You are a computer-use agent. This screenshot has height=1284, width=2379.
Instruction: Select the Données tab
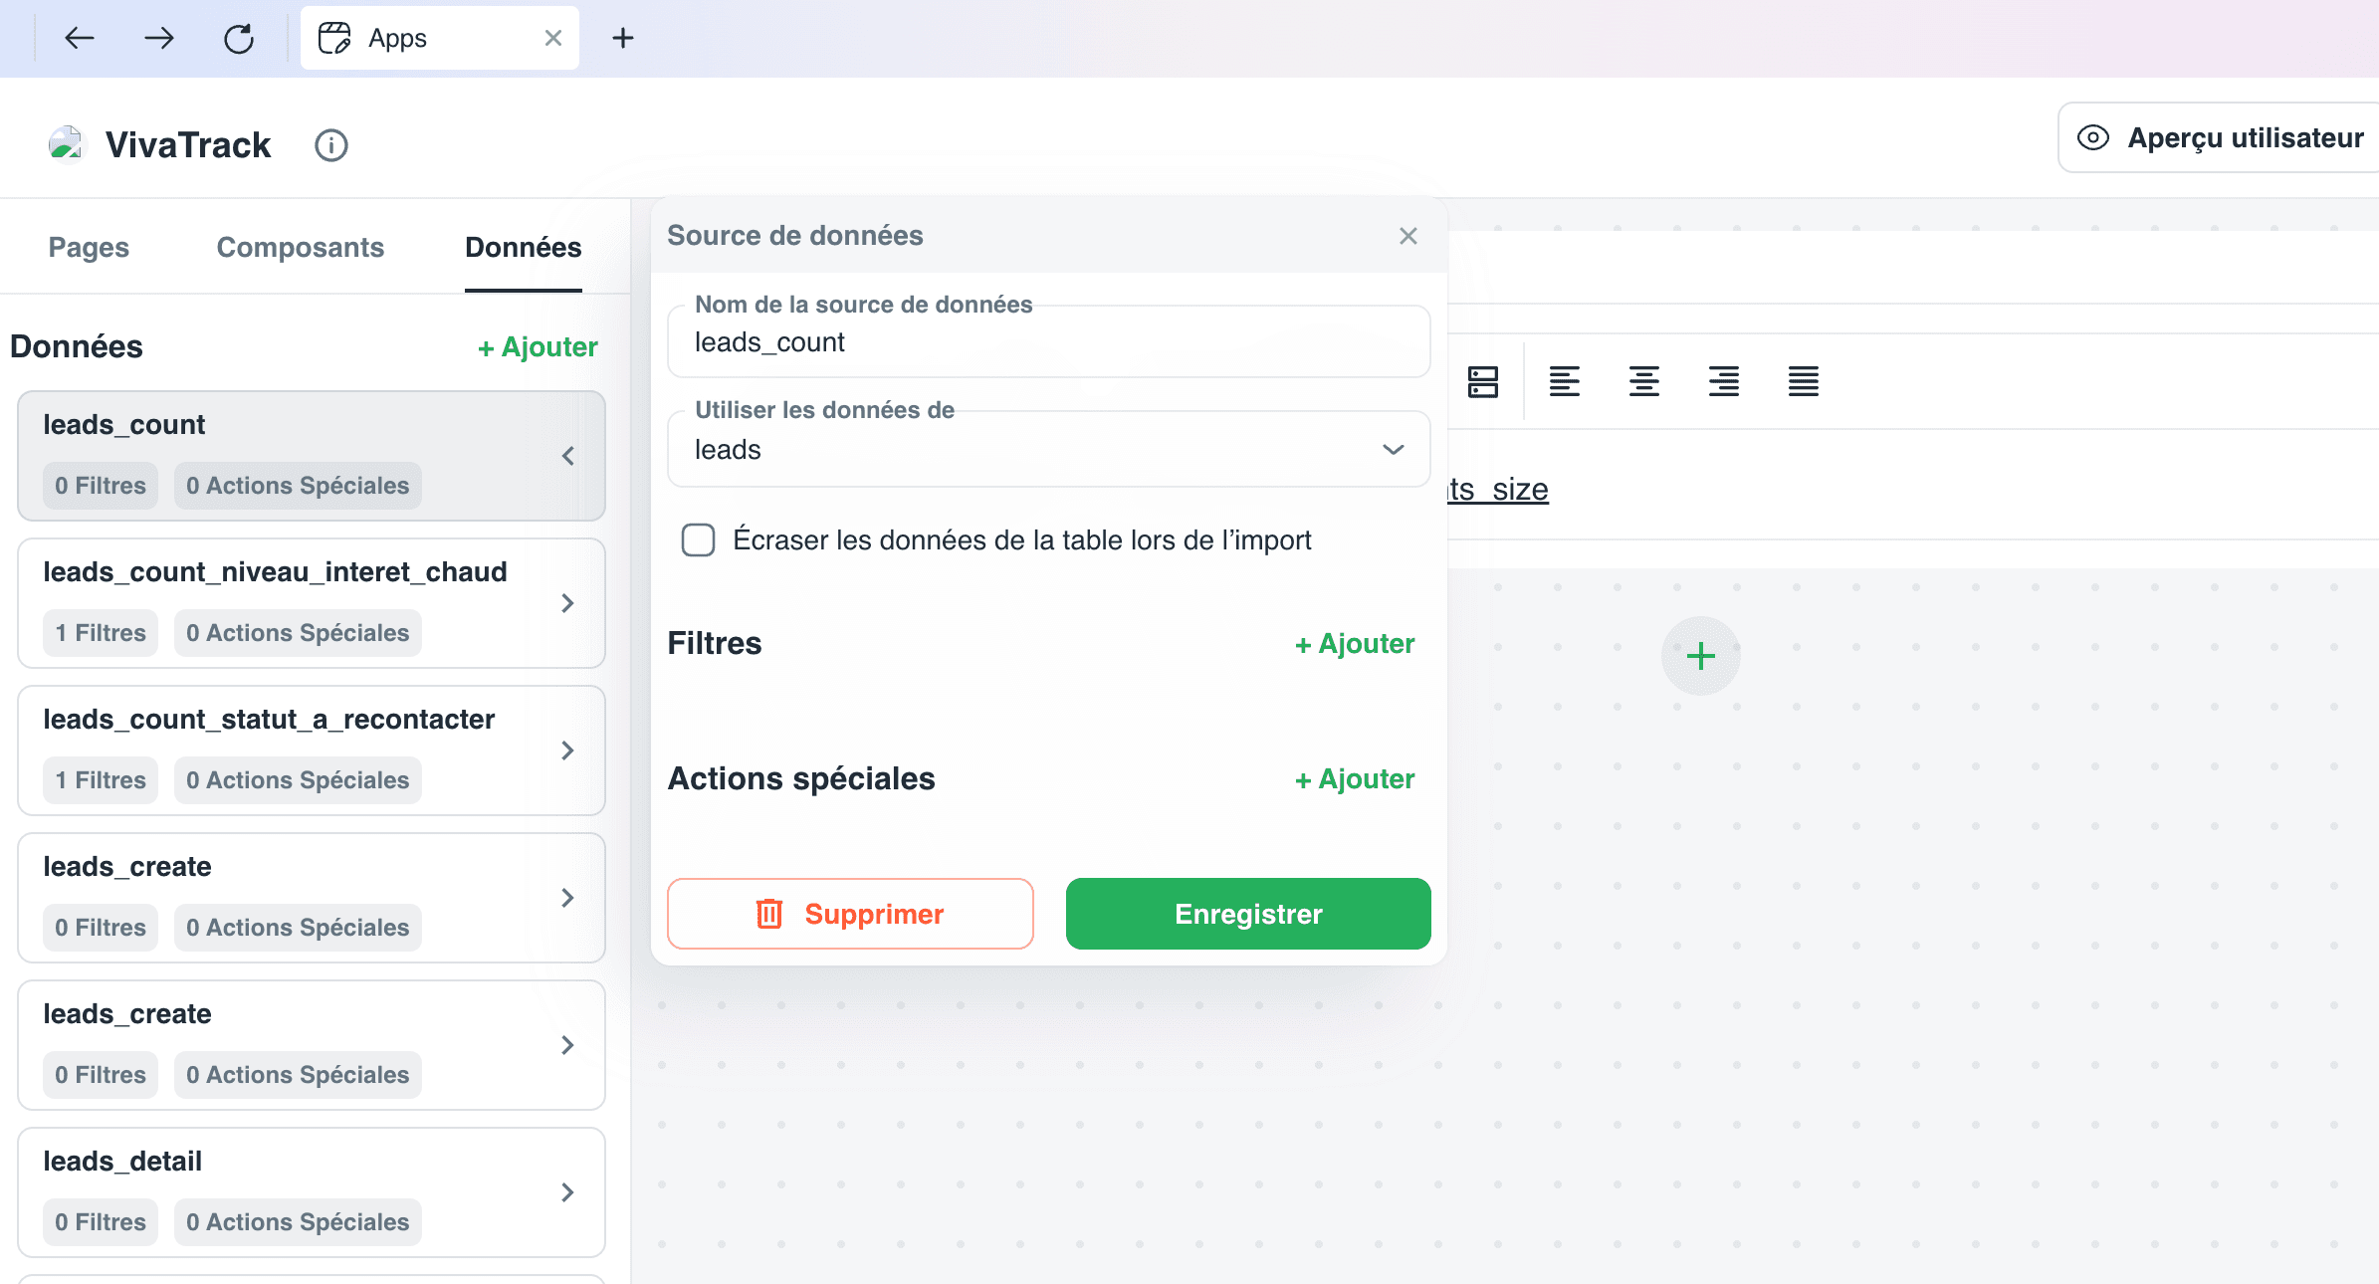point(524,247)
